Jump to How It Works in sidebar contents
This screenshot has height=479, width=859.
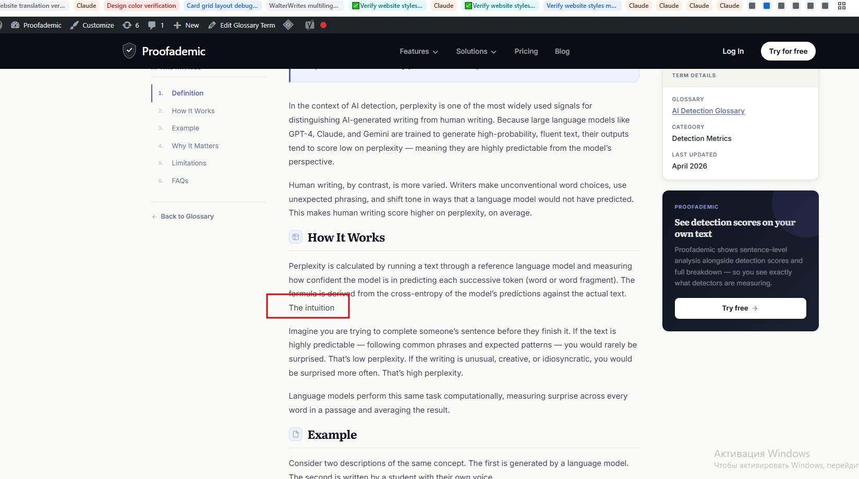193,111
